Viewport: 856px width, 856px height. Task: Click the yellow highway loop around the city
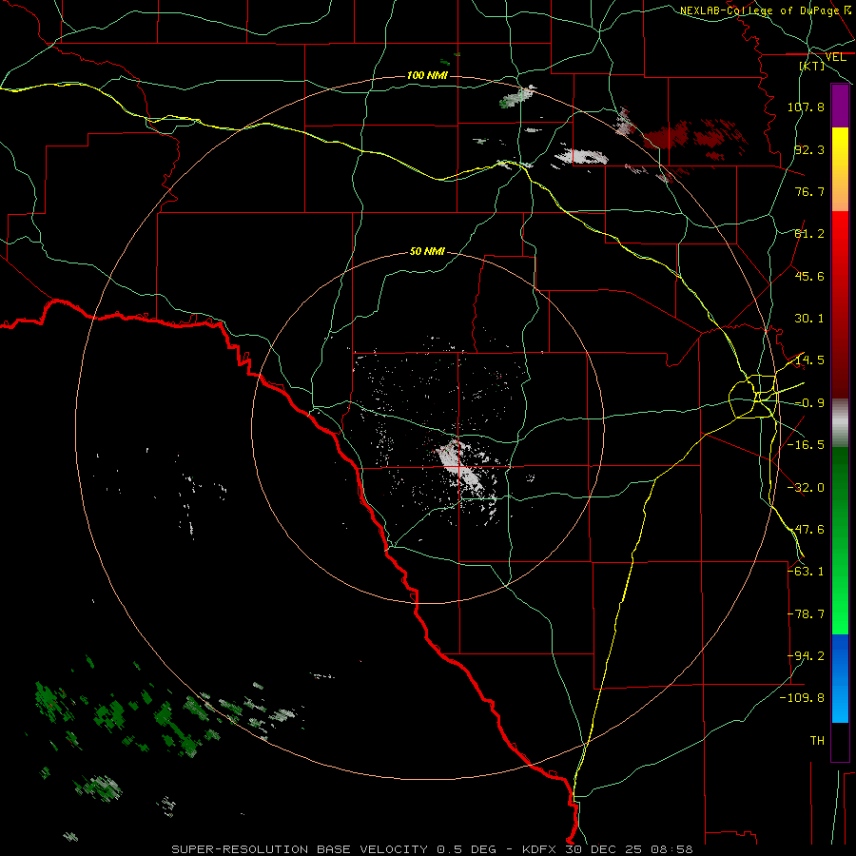coord(753,397)
